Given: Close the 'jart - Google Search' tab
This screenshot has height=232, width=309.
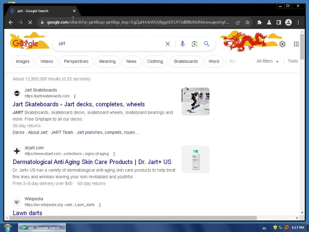Looking at the screenshot, I should [74, 11].
